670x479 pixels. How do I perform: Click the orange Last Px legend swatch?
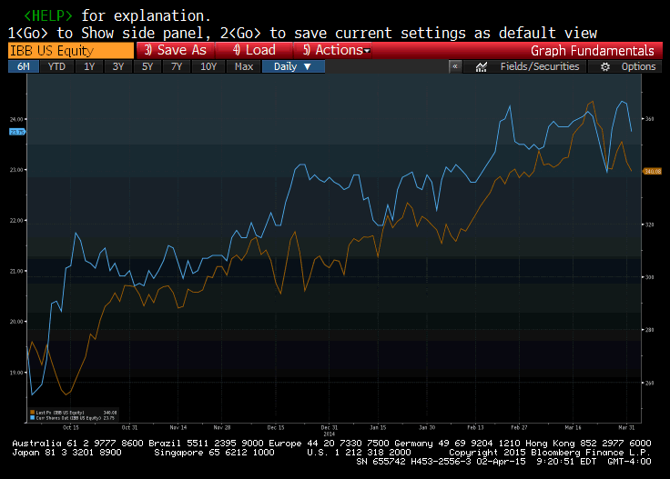coord(33,413)
